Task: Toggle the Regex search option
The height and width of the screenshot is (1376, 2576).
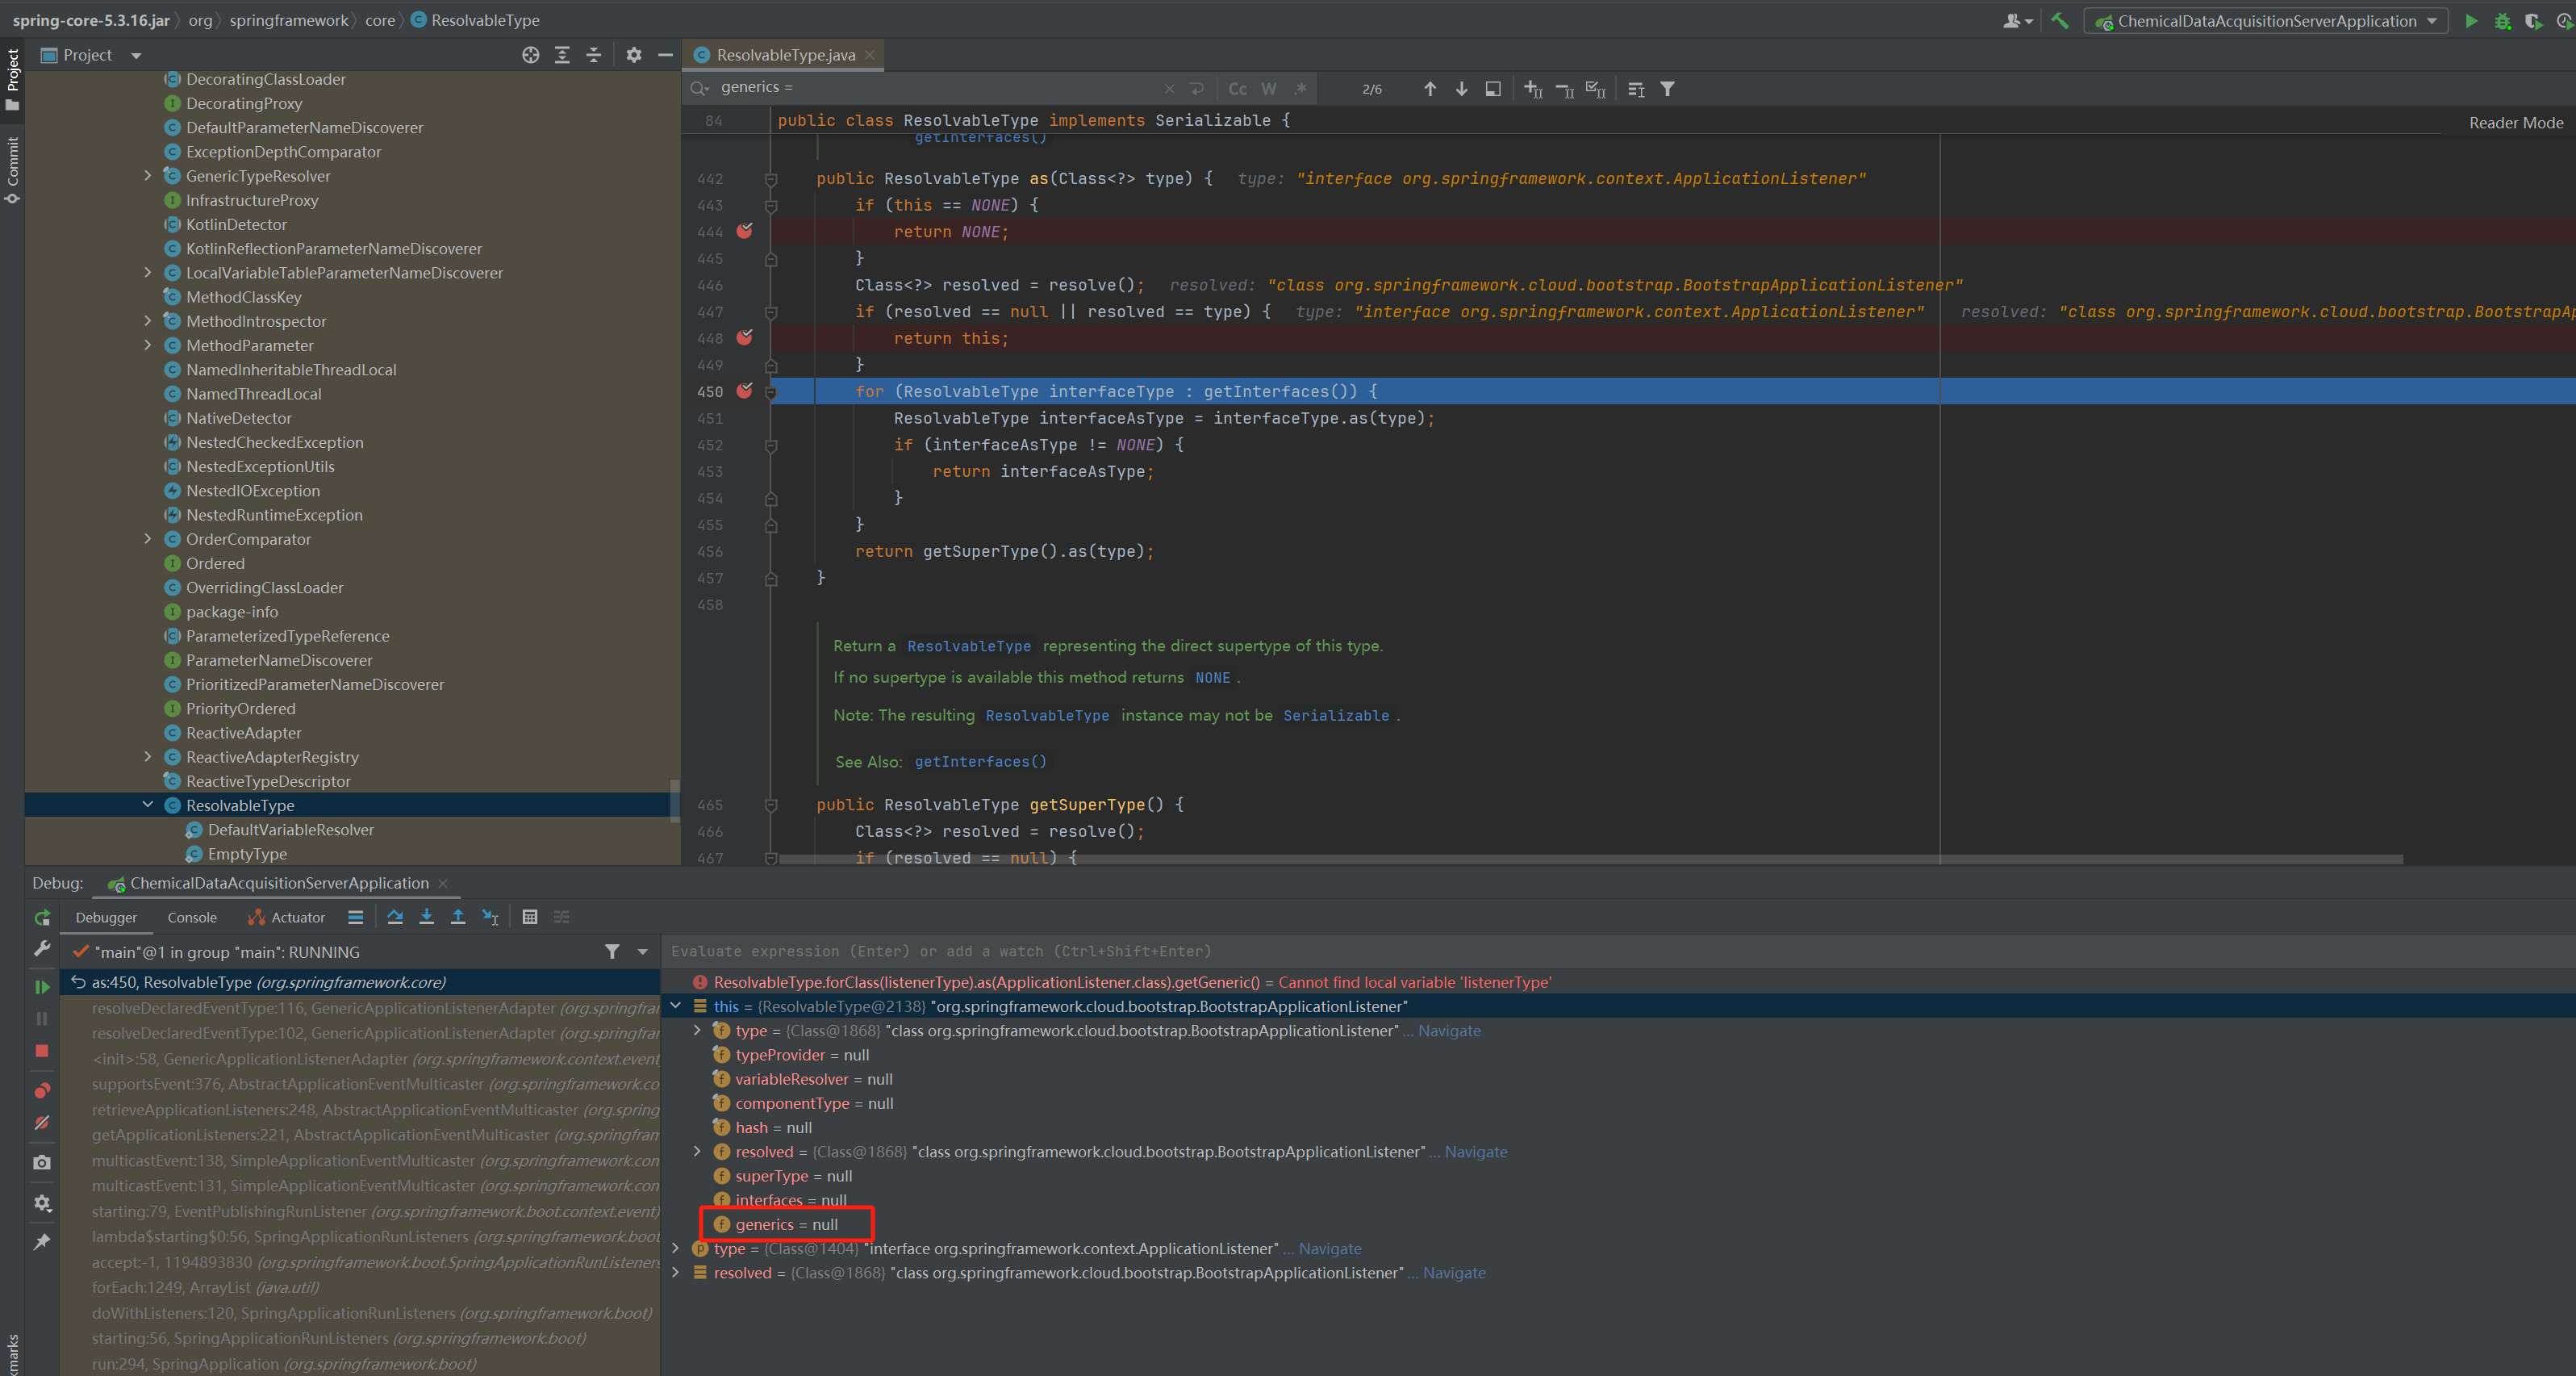Action: coord(1300,89)
